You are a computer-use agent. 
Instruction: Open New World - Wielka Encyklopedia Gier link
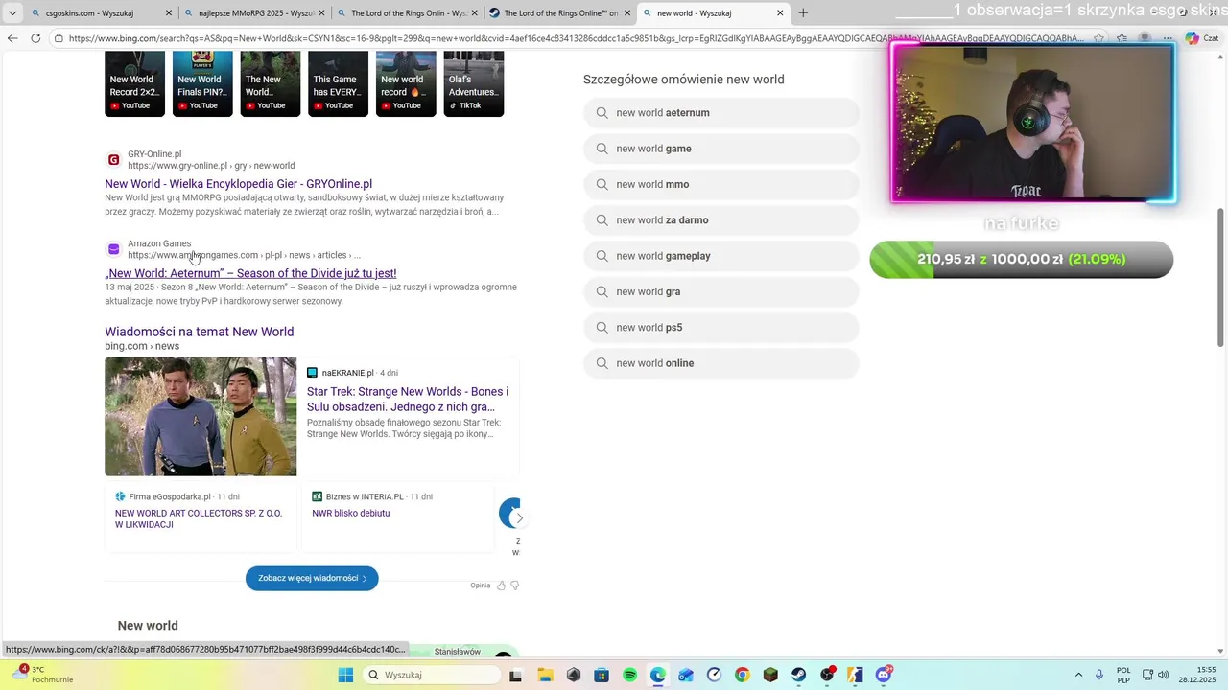(x=239, y=184)
